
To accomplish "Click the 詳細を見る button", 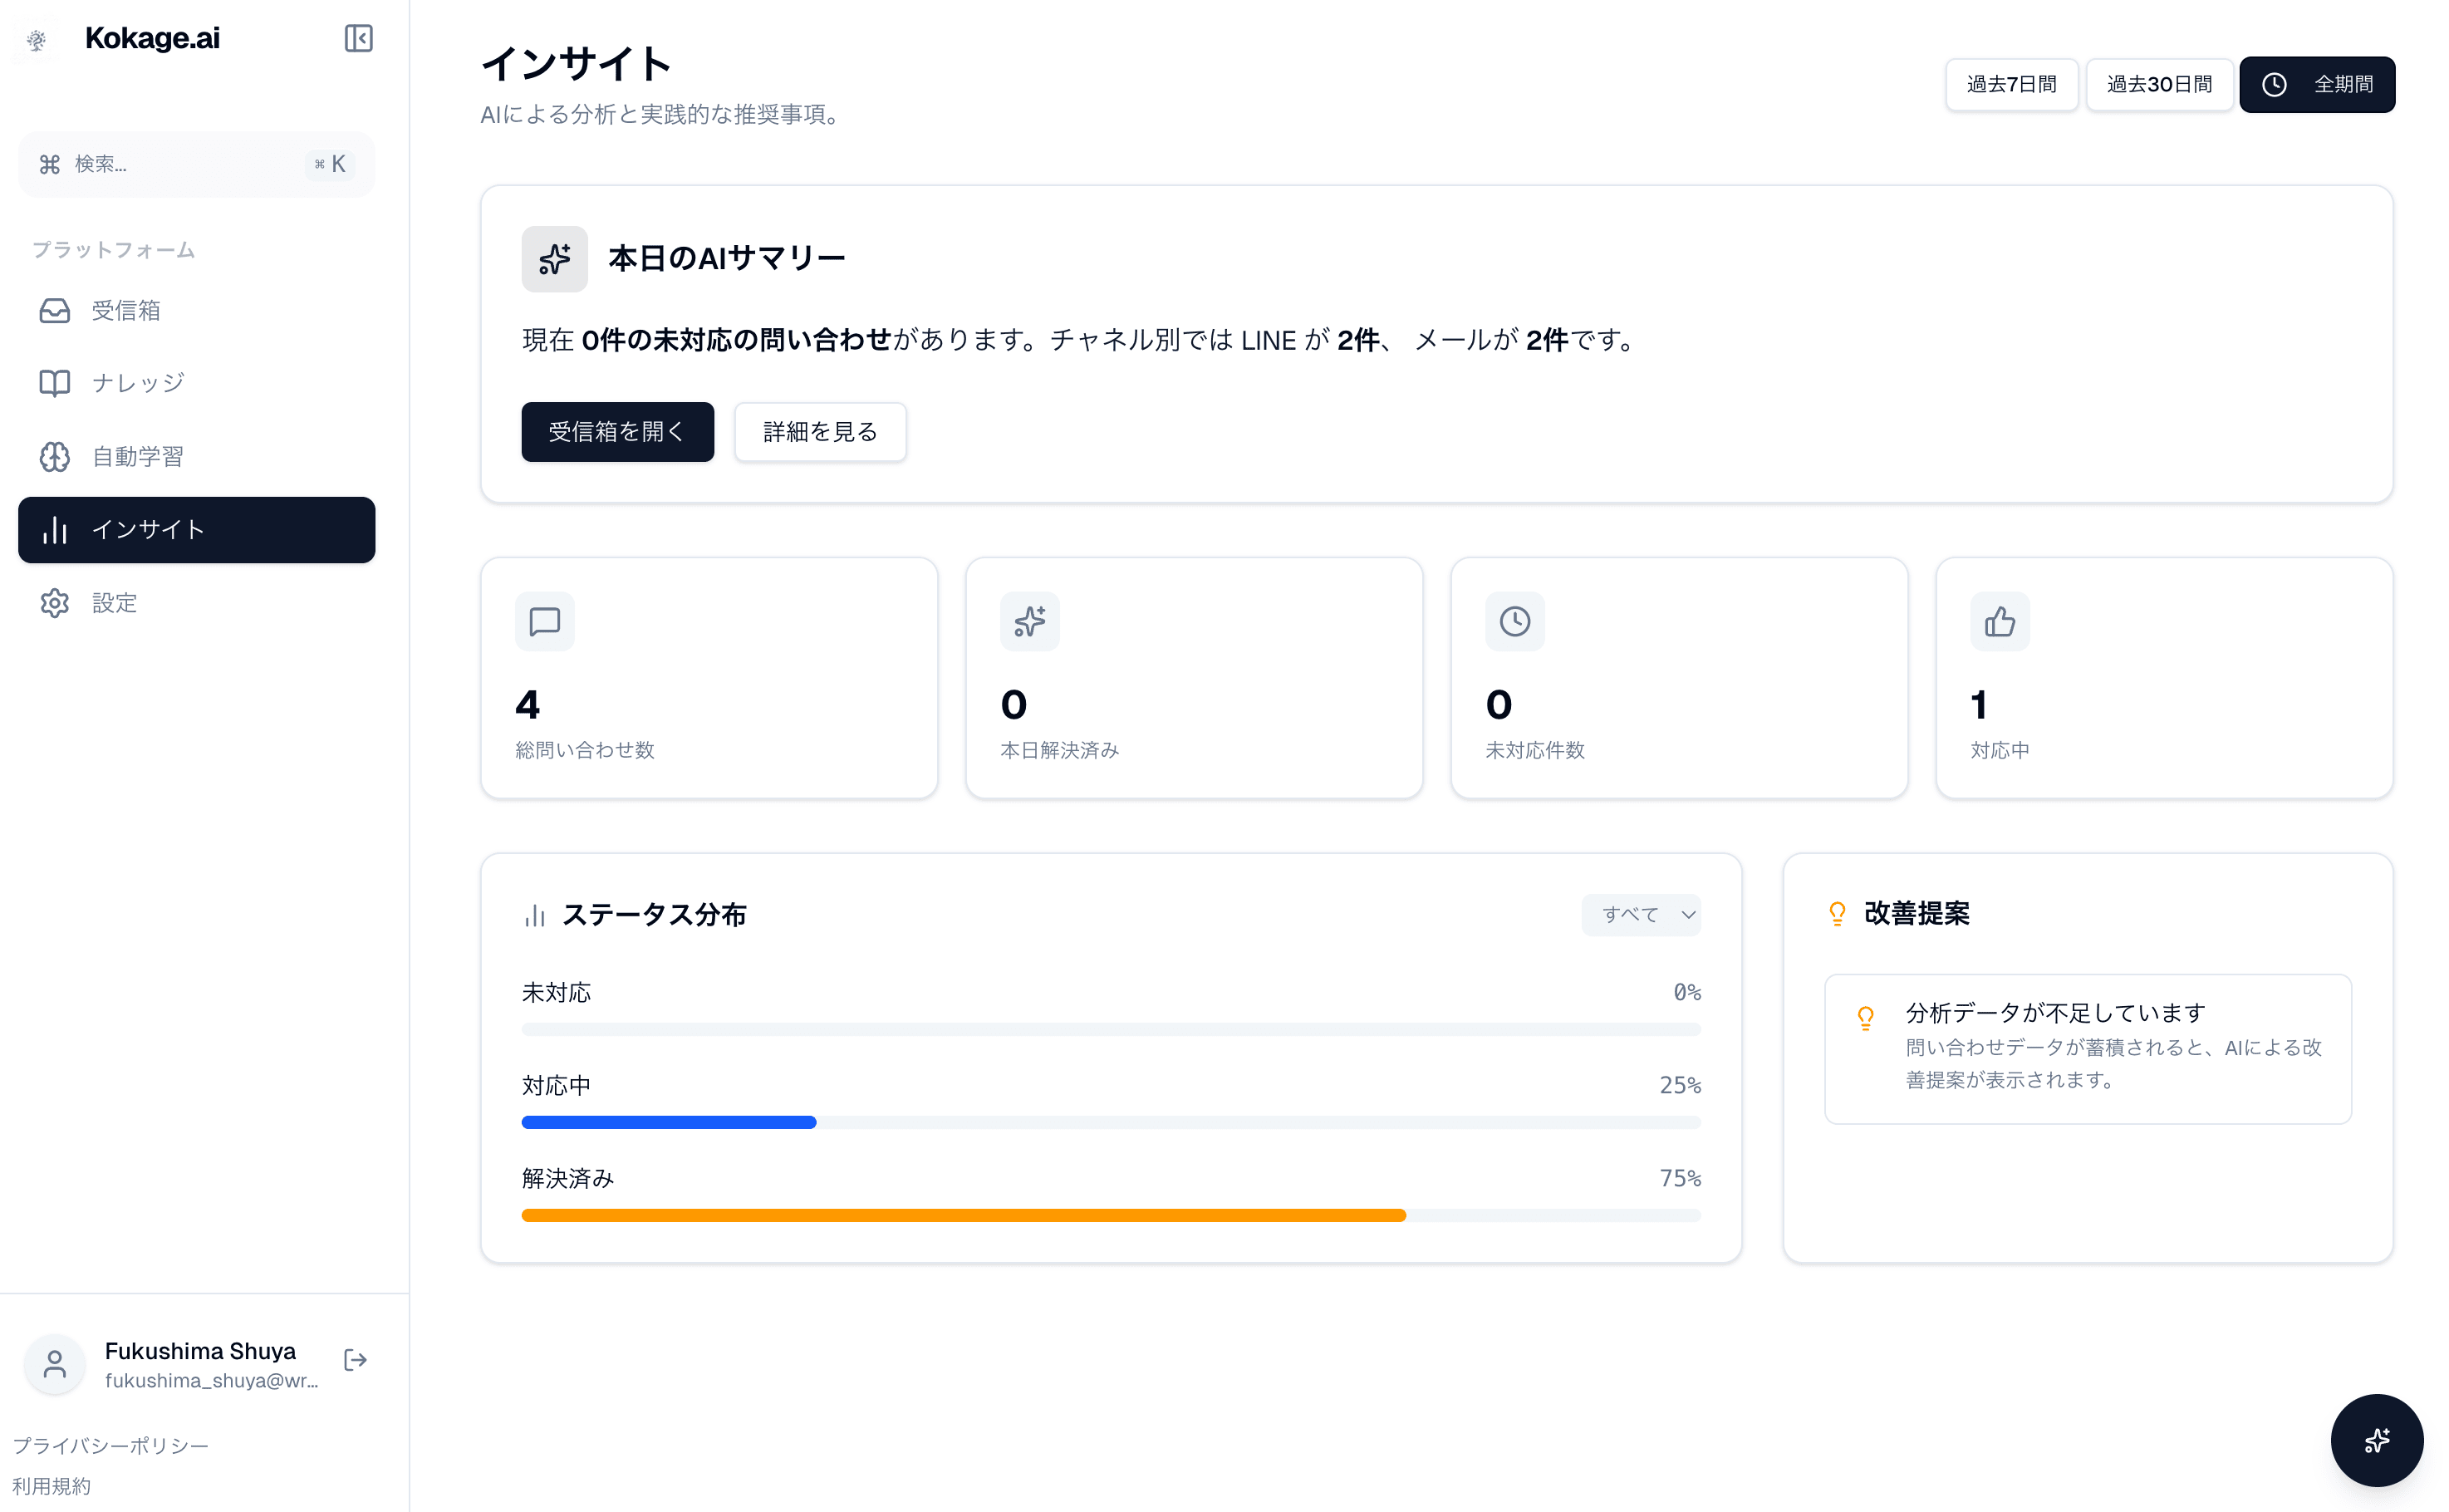I will [820, 432].
